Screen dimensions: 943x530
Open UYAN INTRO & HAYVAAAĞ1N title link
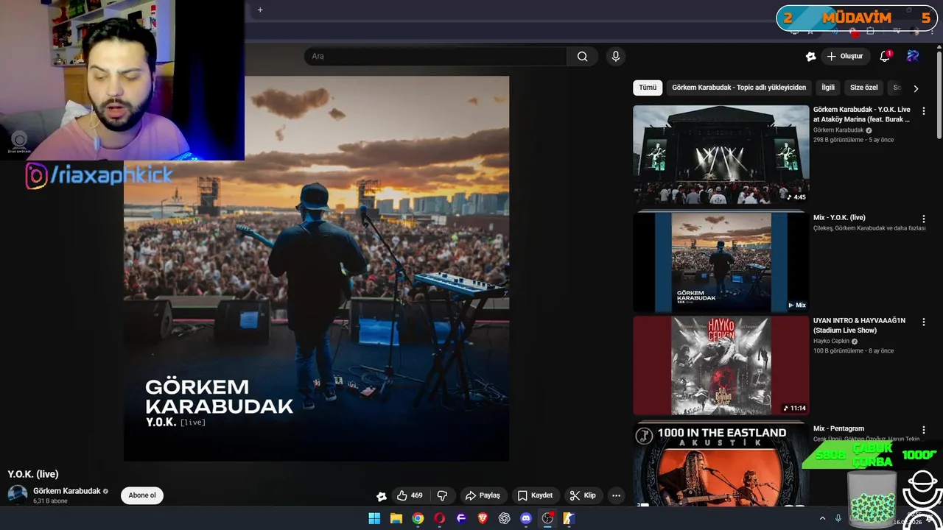(x=859, y=325)
